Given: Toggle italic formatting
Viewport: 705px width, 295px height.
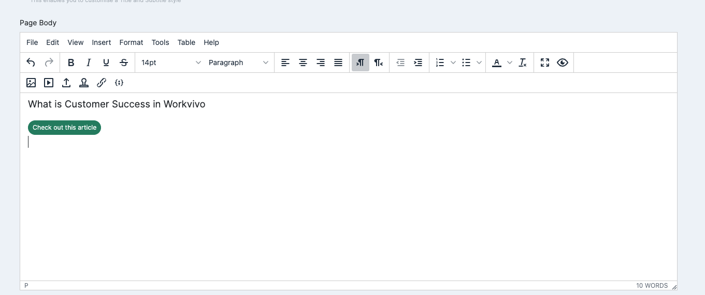Looking at the screenshot, I should click(89, 63).
